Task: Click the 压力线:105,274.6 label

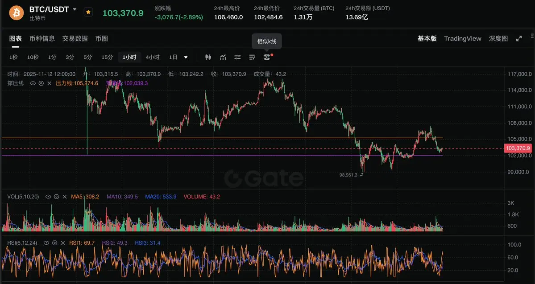Action: point(77,83)
